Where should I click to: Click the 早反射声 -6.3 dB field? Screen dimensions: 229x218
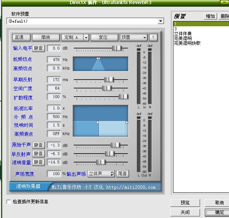[54, 154]
